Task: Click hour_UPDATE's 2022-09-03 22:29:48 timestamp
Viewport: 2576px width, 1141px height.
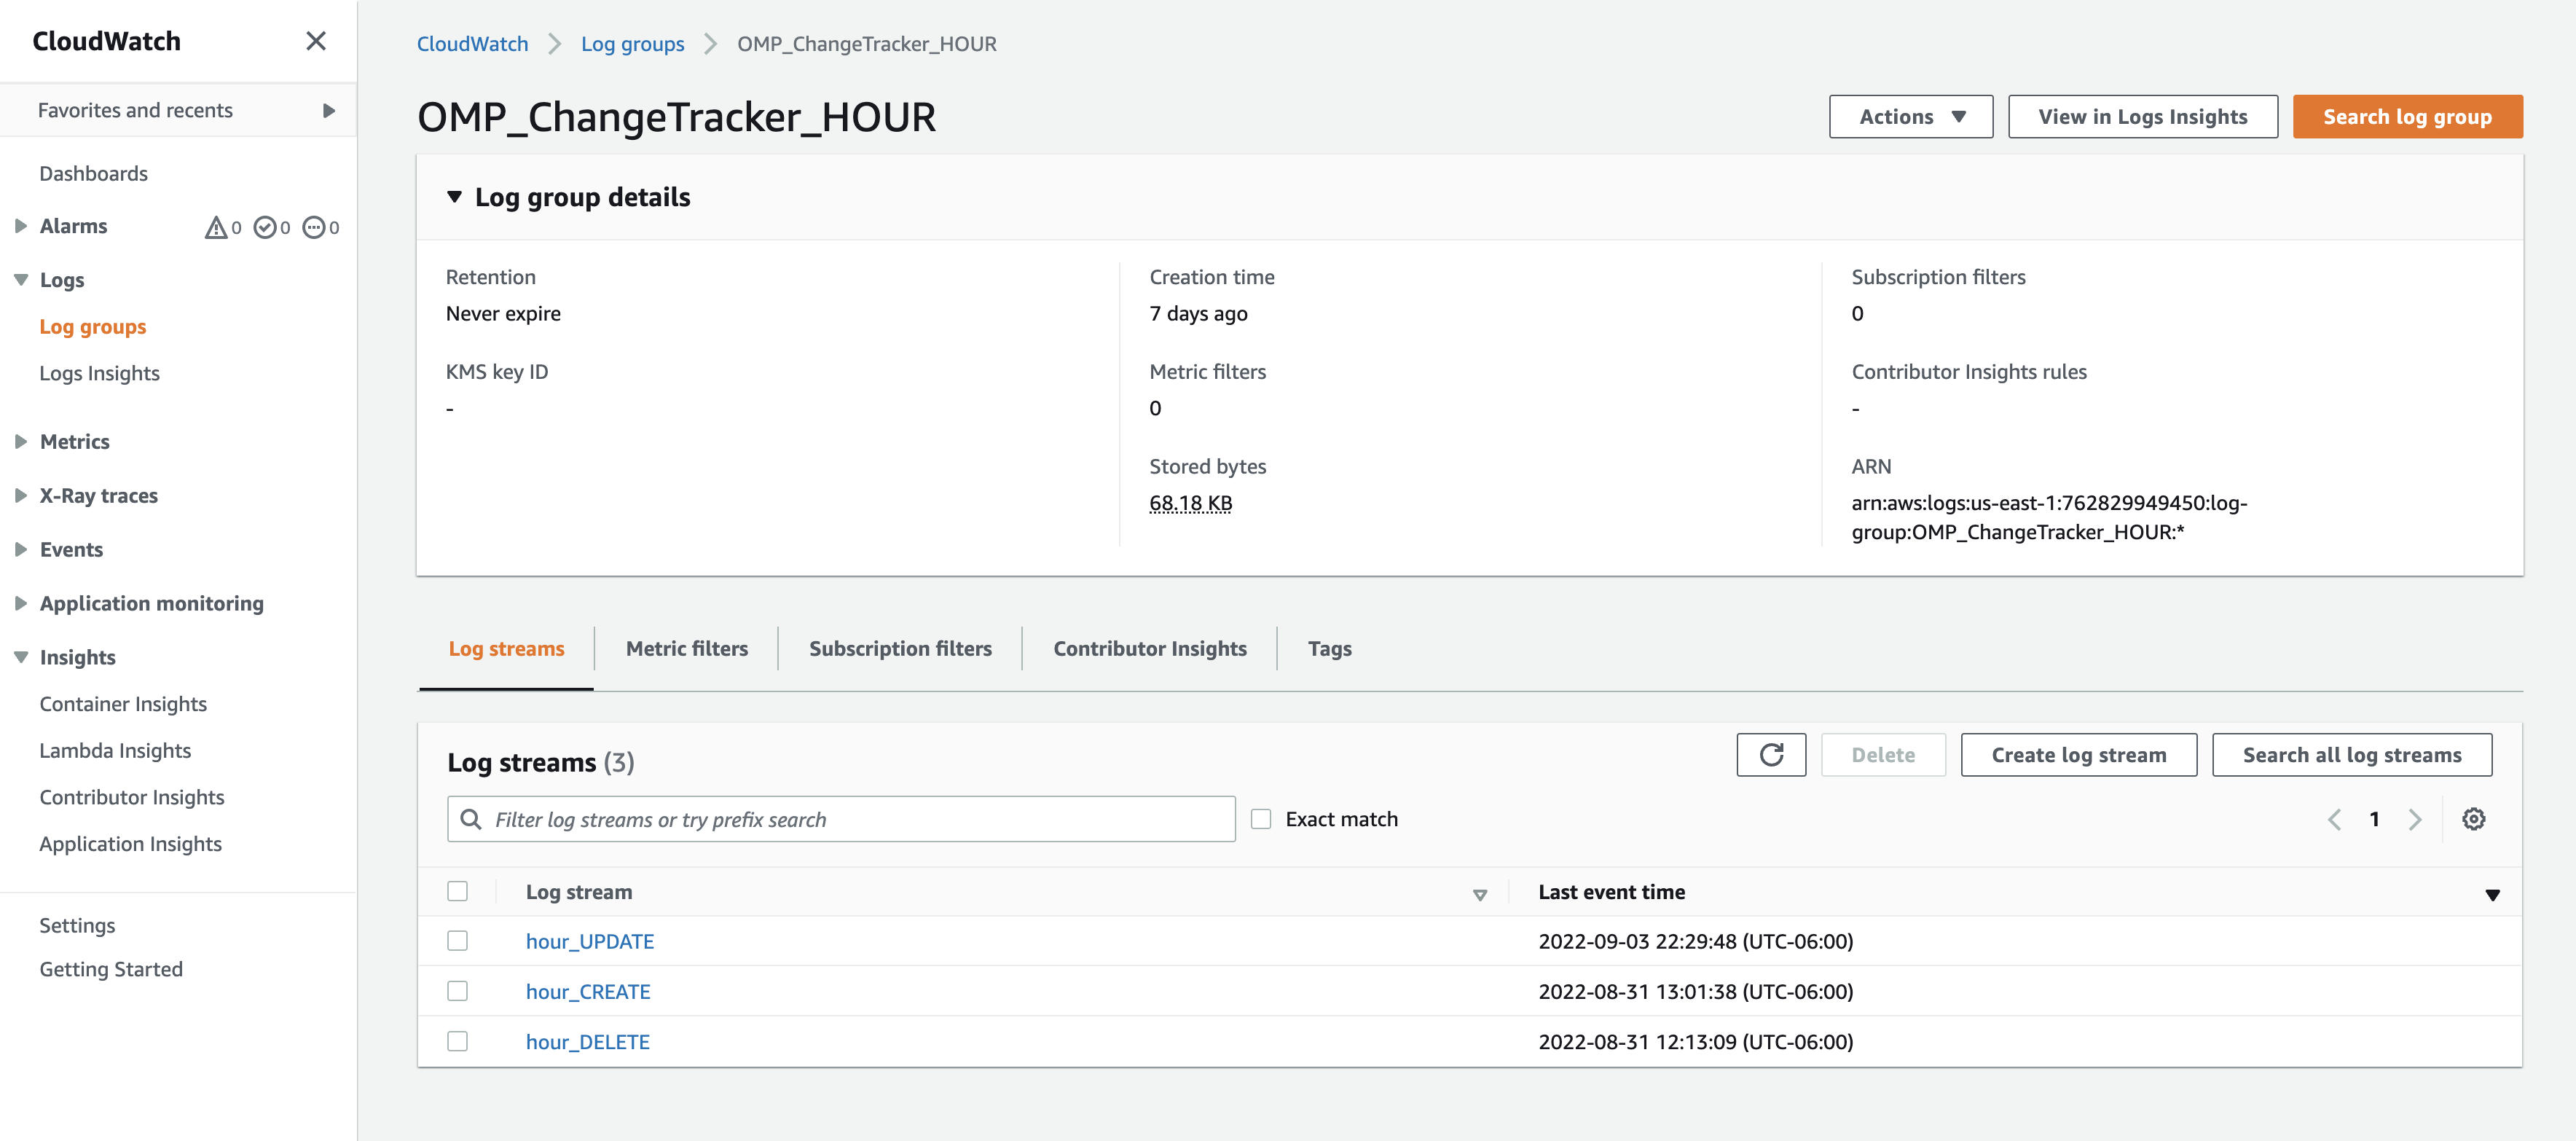Action: click(x=1695, y=941)
